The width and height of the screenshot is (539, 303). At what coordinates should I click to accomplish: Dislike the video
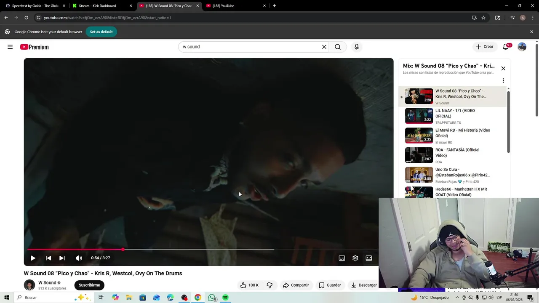coord(269,285)
